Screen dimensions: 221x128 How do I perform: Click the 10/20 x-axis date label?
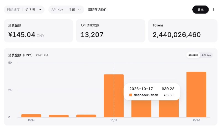(x=196, y=120)
